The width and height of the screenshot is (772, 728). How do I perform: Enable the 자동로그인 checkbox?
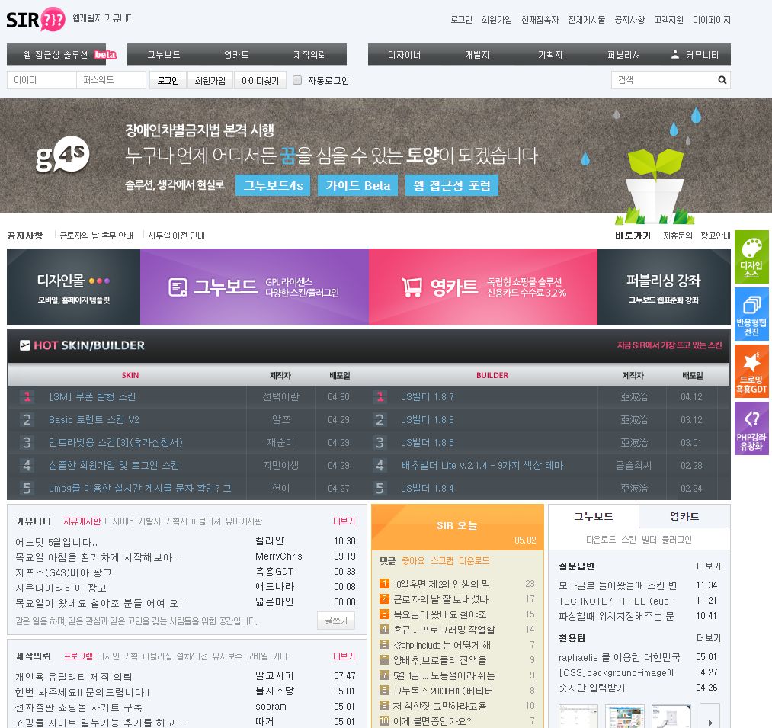point(297,80)
